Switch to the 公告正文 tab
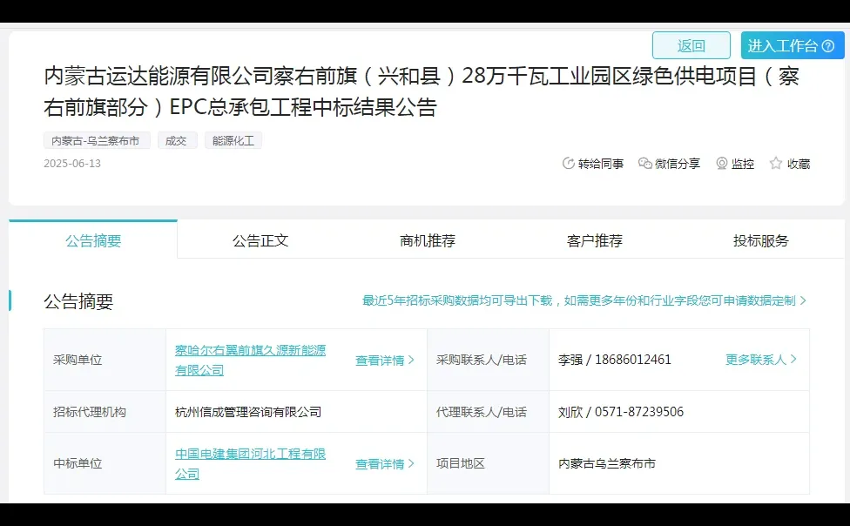 (260, 240)
